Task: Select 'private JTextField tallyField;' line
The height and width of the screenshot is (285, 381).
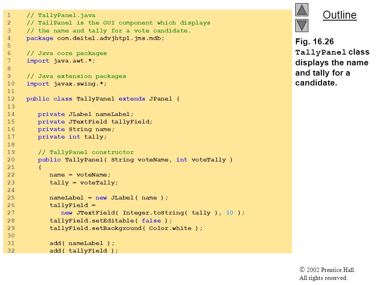Action: 95,122
